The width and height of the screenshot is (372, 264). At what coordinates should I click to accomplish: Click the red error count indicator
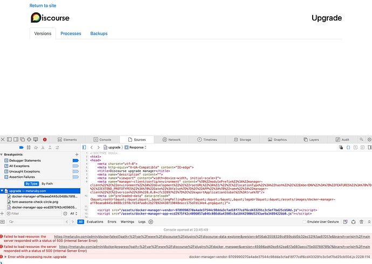tap(45, 140)
